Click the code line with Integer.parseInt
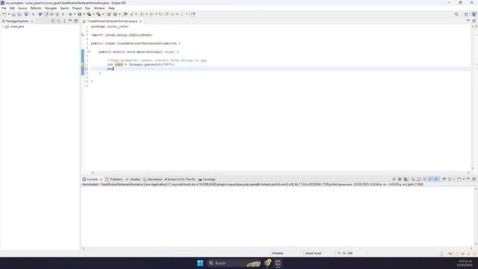Viewport: 478px width, 269px height. point(140,65)
